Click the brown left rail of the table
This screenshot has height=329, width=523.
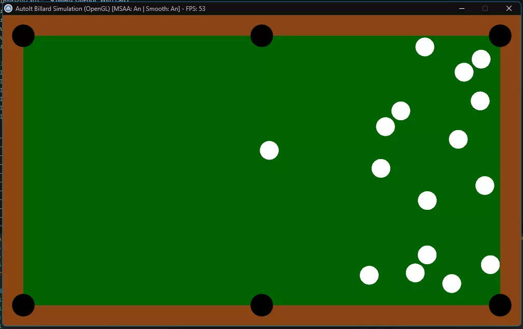pyautogui.click(x=12, y=171)
